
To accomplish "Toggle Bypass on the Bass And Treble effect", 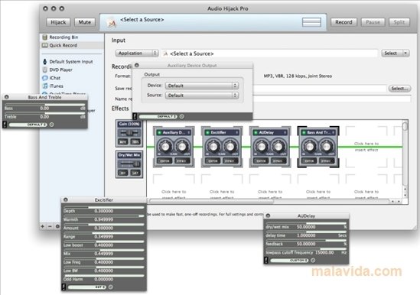I will 327,161.
